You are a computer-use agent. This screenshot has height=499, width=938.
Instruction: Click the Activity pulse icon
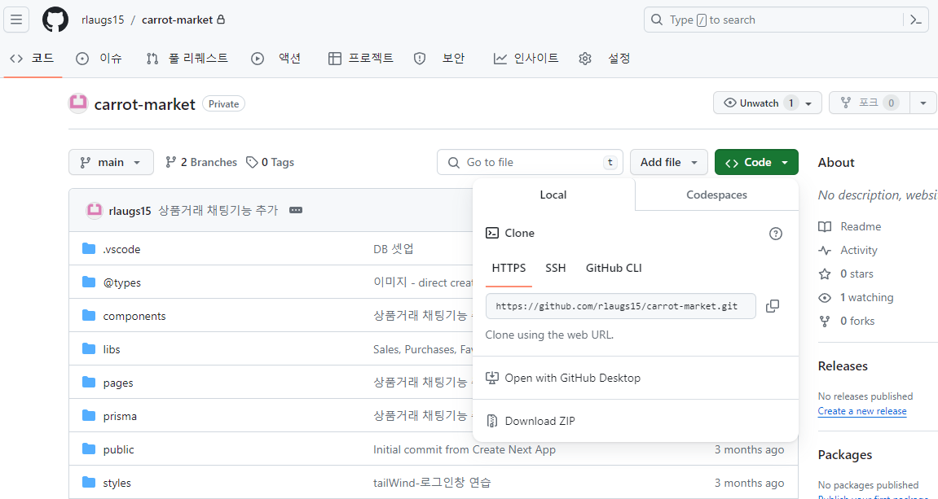click(825, 251)
